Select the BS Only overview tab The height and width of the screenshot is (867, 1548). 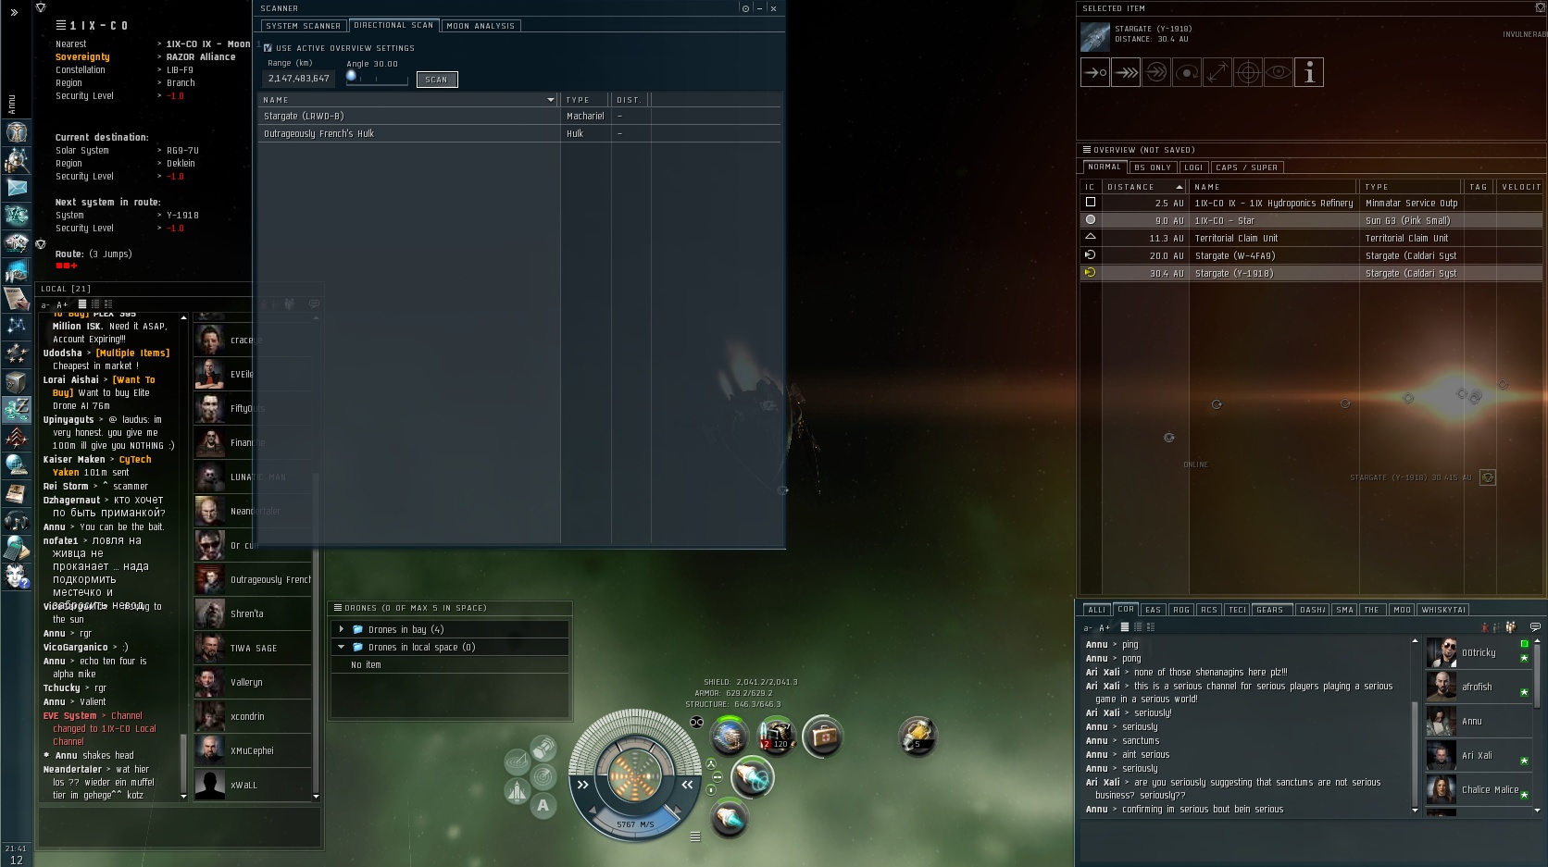pos(1153,167)
